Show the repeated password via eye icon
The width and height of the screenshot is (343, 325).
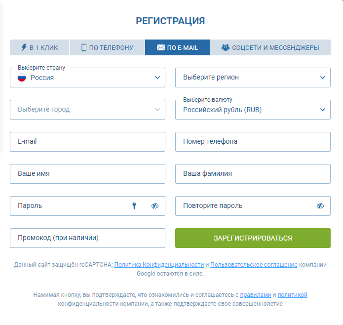click(320, 206)
